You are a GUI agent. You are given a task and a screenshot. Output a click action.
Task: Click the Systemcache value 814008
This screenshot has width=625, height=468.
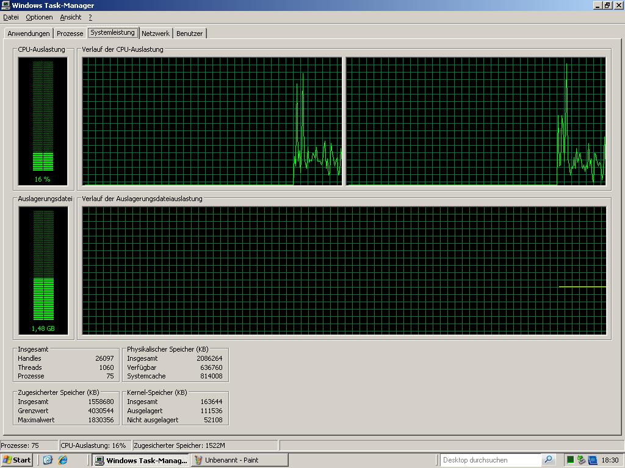tap(211, 376)
